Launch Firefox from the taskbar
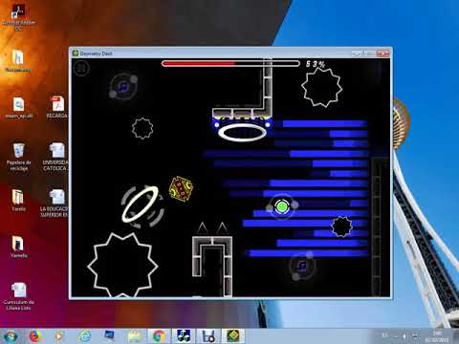The width and height of the screenshot is (459, 344). pos(34,336)
